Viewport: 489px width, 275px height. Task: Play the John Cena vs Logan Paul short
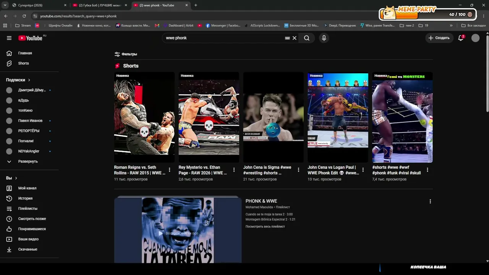tap(338, 118)
